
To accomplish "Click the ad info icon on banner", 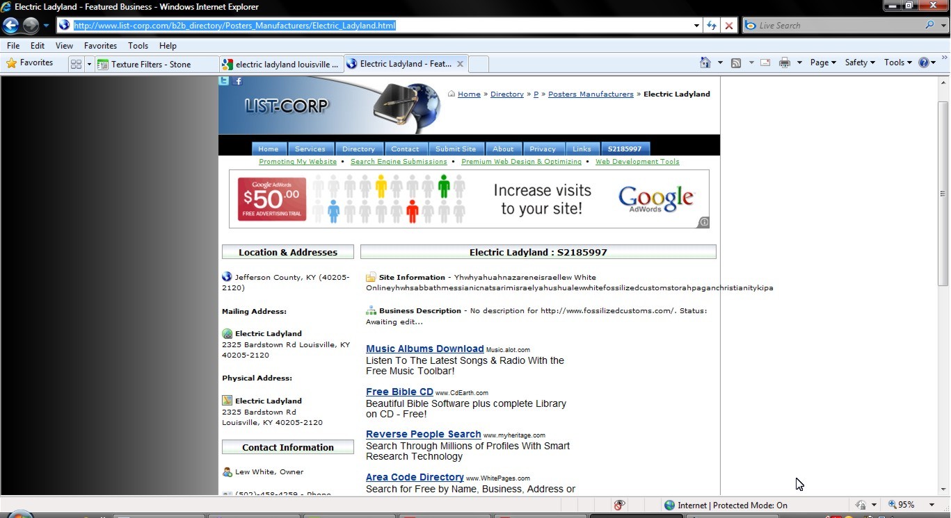I will pos(703,222).
